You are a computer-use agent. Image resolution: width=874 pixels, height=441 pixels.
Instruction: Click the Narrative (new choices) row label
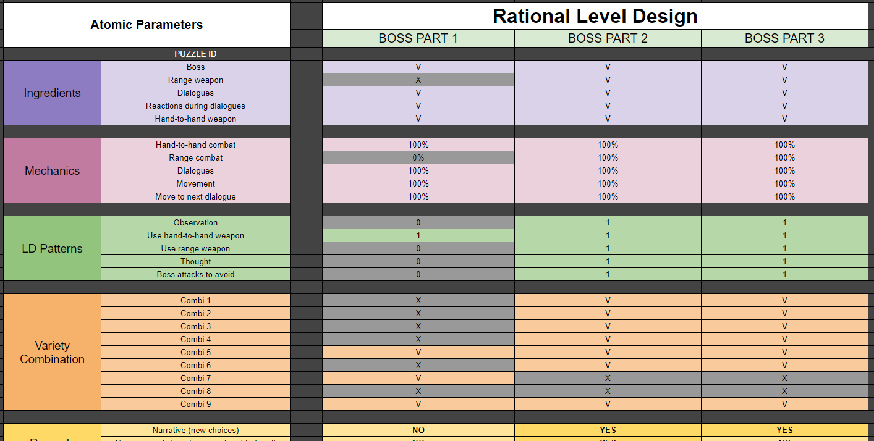click(195, 430)
